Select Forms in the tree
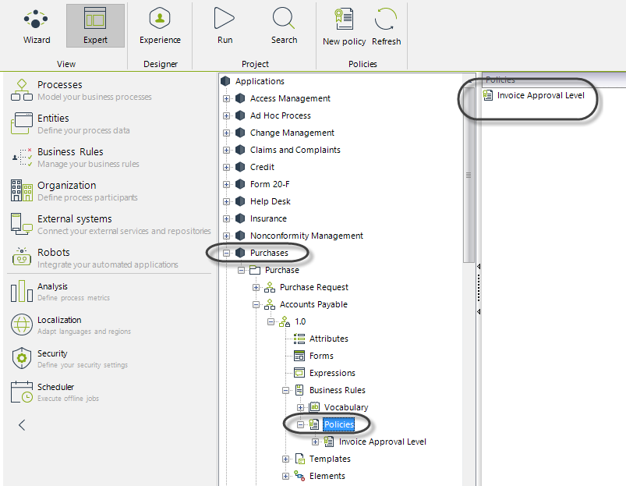Screen dimensions: 626x486 (x=321, y=356)
